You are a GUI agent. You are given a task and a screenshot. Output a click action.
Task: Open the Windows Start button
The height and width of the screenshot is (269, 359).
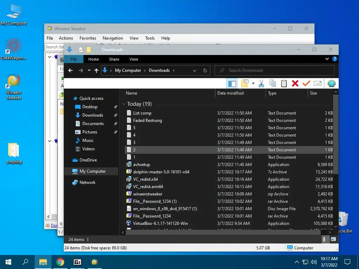point(8,262)
